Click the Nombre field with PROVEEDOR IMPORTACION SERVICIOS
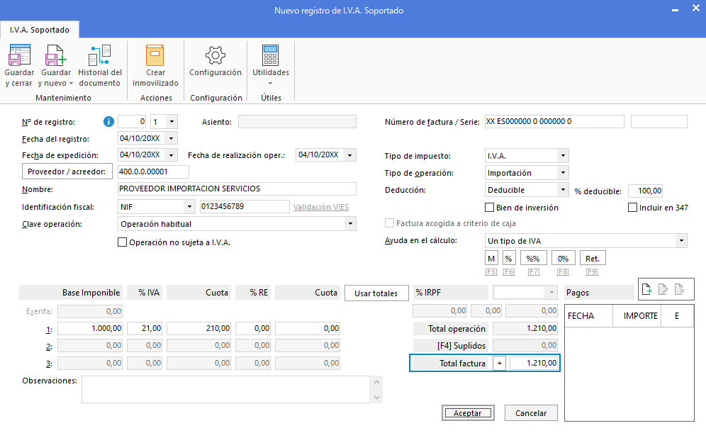The image size is (706, 433). click(x=237, y=189)
